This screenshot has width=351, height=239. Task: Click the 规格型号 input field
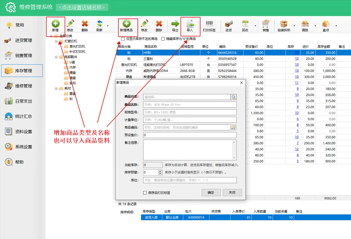190,112
